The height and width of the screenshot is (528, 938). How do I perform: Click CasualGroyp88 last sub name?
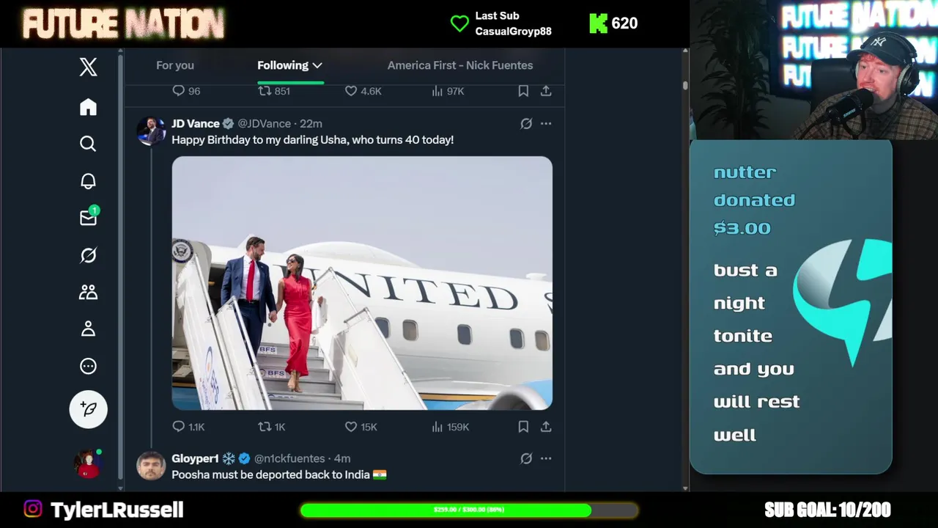point(513,31)
